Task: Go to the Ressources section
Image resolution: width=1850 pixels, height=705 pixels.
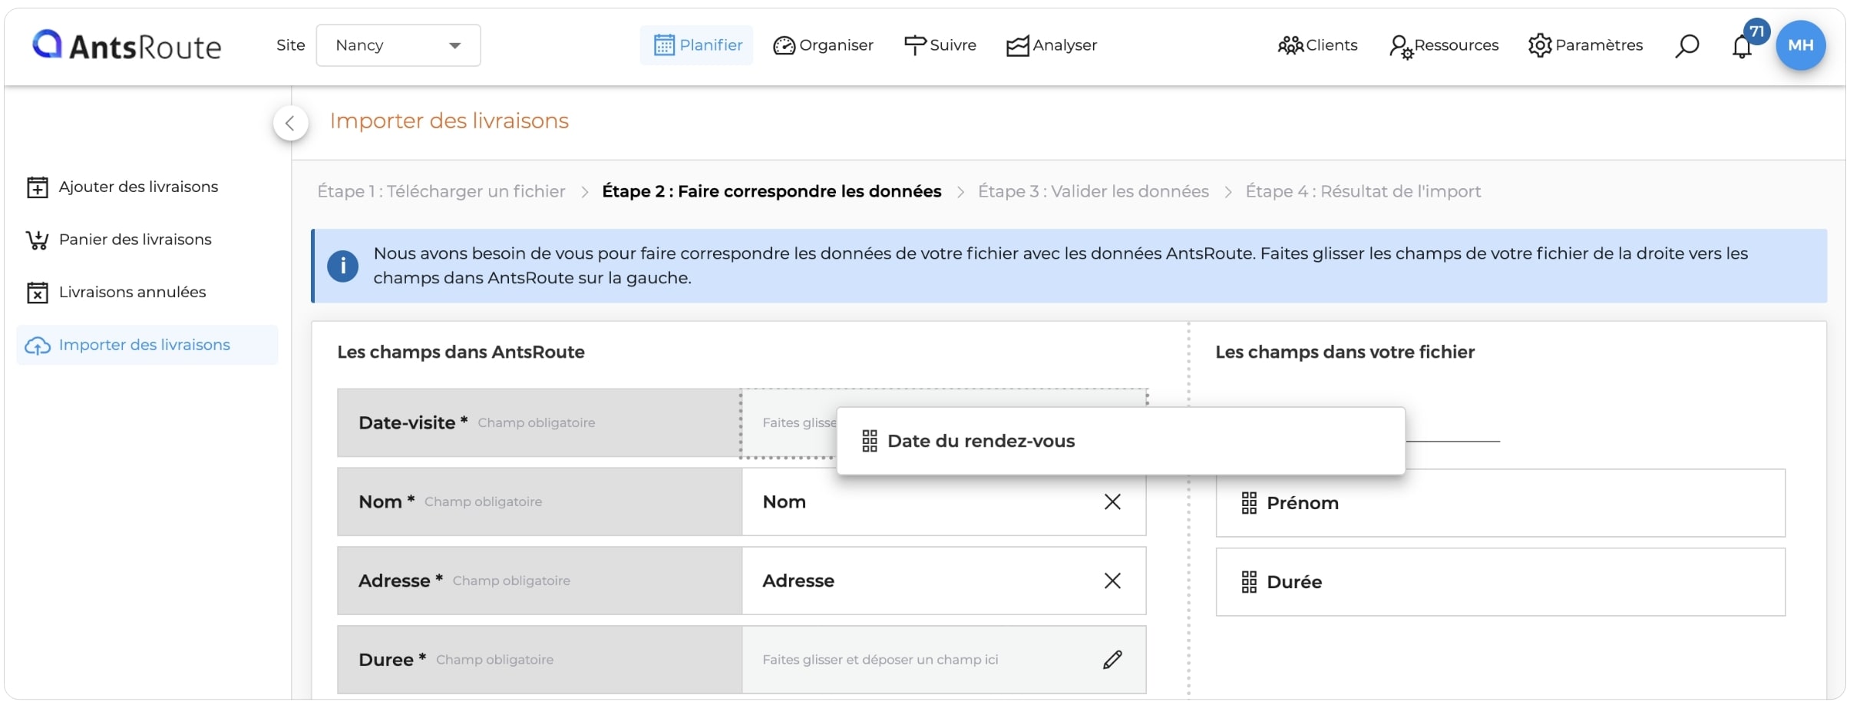Action: (x=1444, y=45)
